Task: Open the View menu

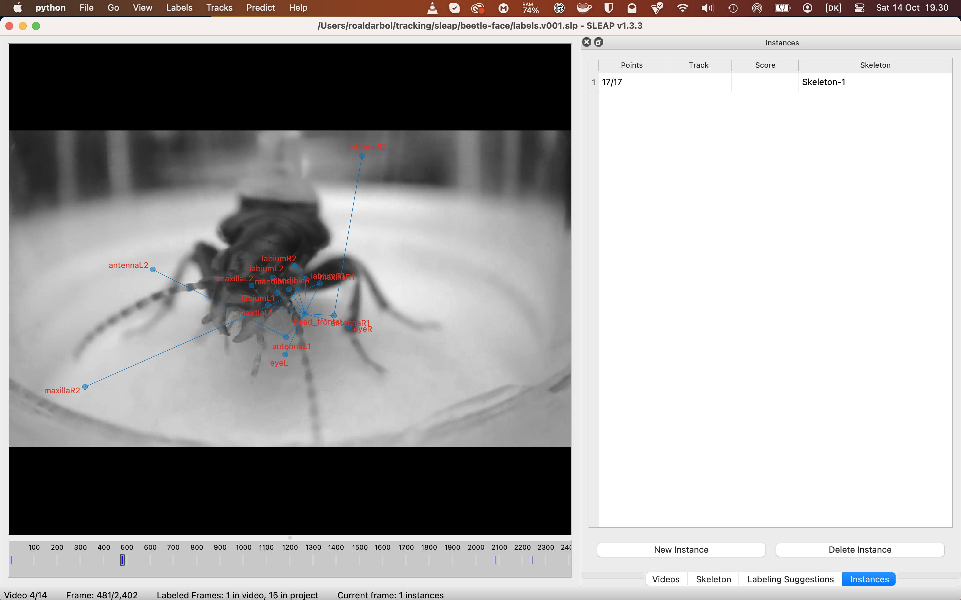Action: point(142,8)
